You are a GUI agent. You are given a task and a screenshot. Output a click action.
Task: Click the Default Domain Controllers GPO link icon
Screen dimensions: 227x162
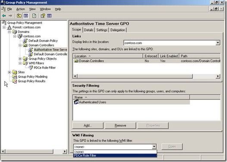click(x=31, y=54)
